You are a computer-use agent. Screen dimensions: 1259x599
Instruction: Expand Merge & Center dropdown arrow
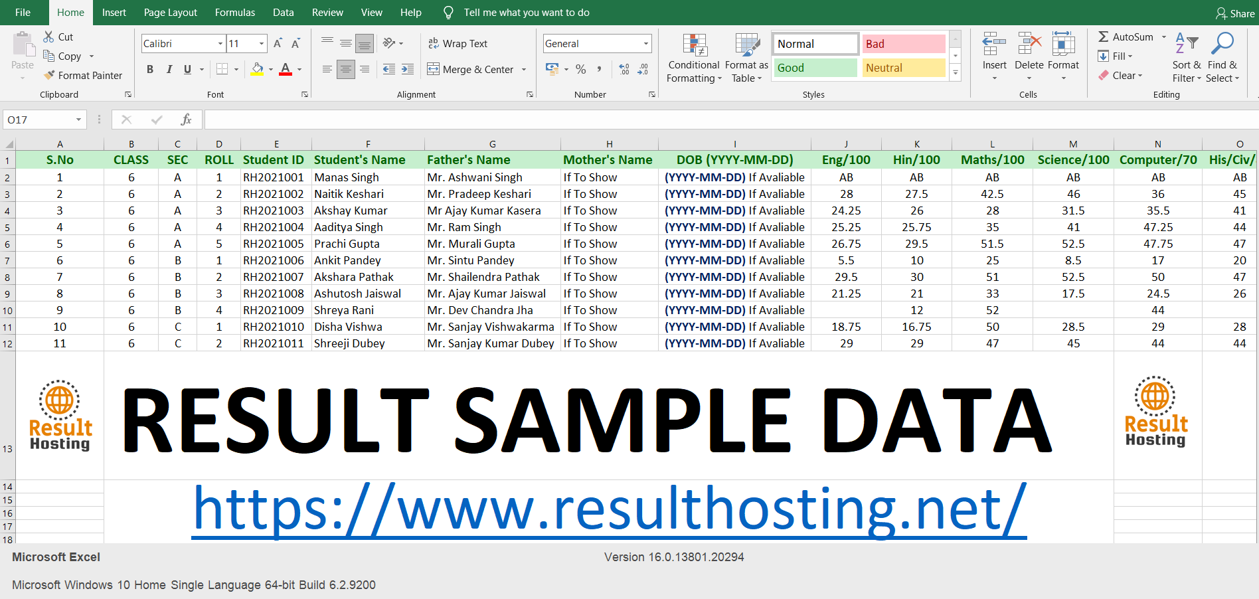[524, 69]
